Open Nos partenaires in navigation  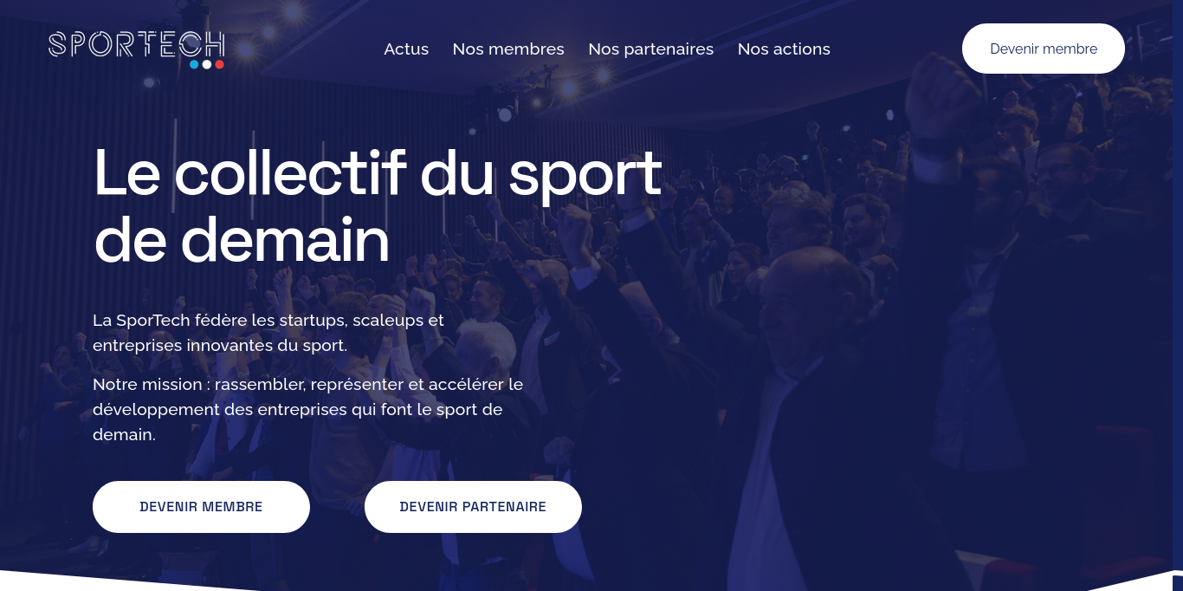(x=651, y=49)
